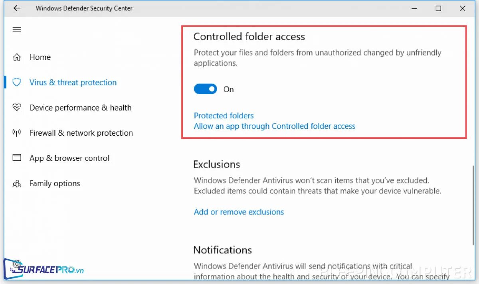Navigate to App & browser control
The height and width of the screenshot is (284, 479).
(69, 158)
